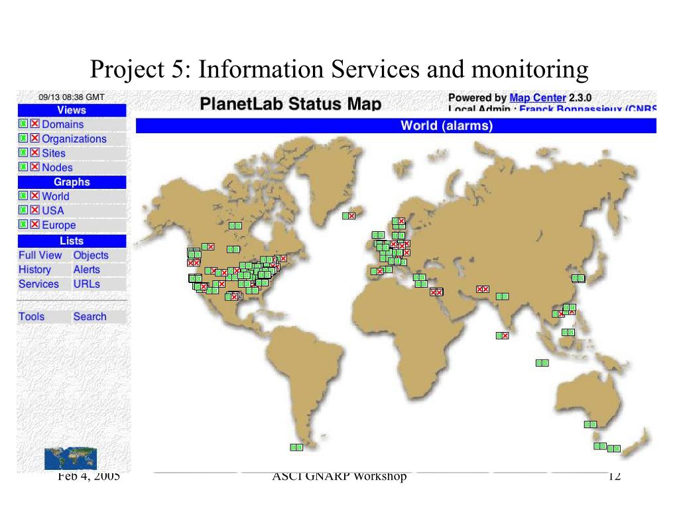Click the node marker on Iceland
Viewport: 679px width, 509px height.
349,215
